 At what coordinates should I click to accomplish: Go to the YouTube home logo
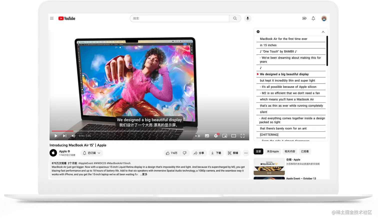tap(67, 18)
